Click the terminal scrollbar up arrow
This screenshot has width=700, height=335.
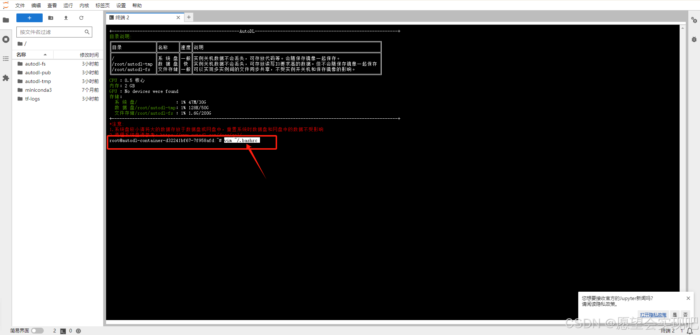pos(682,28)
